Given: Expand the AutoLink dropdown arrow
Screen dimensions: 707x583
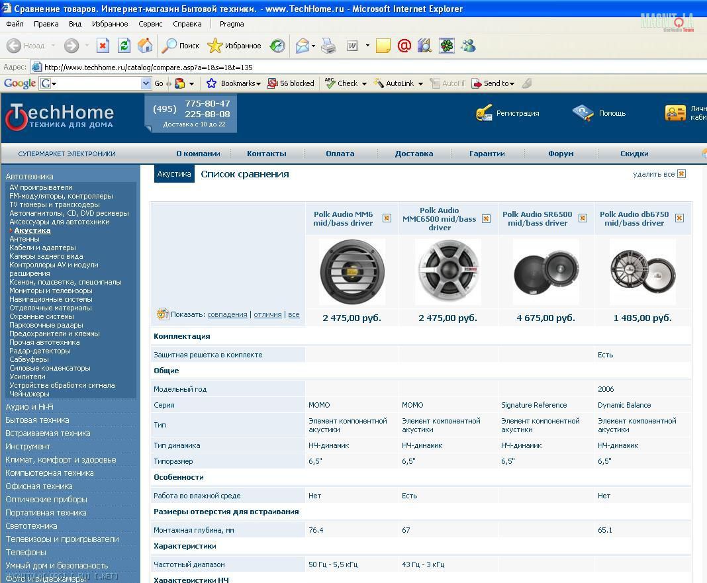Looking at the screenshot, I should (x=420, y=84).
